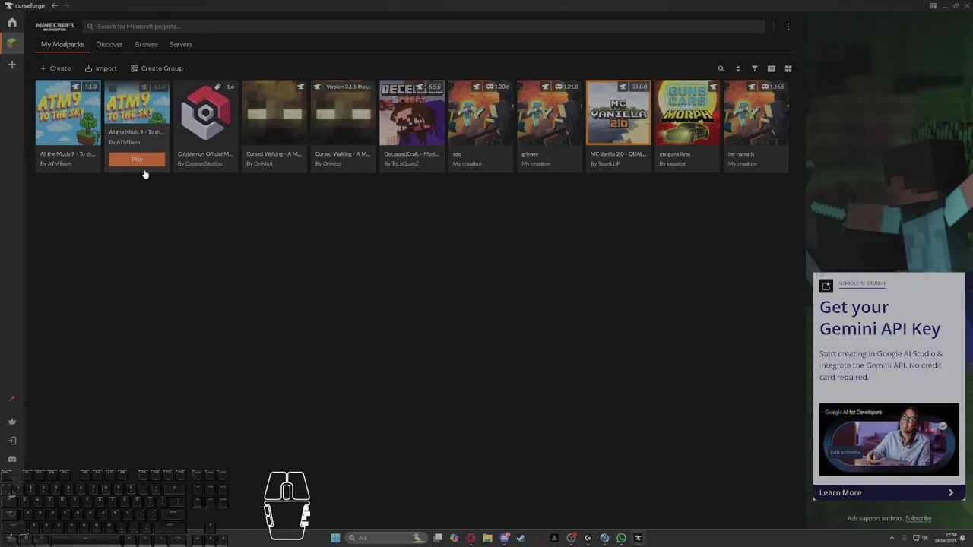
Task: Click the Minecraft Java Edition logo
Action: point(55,27)
